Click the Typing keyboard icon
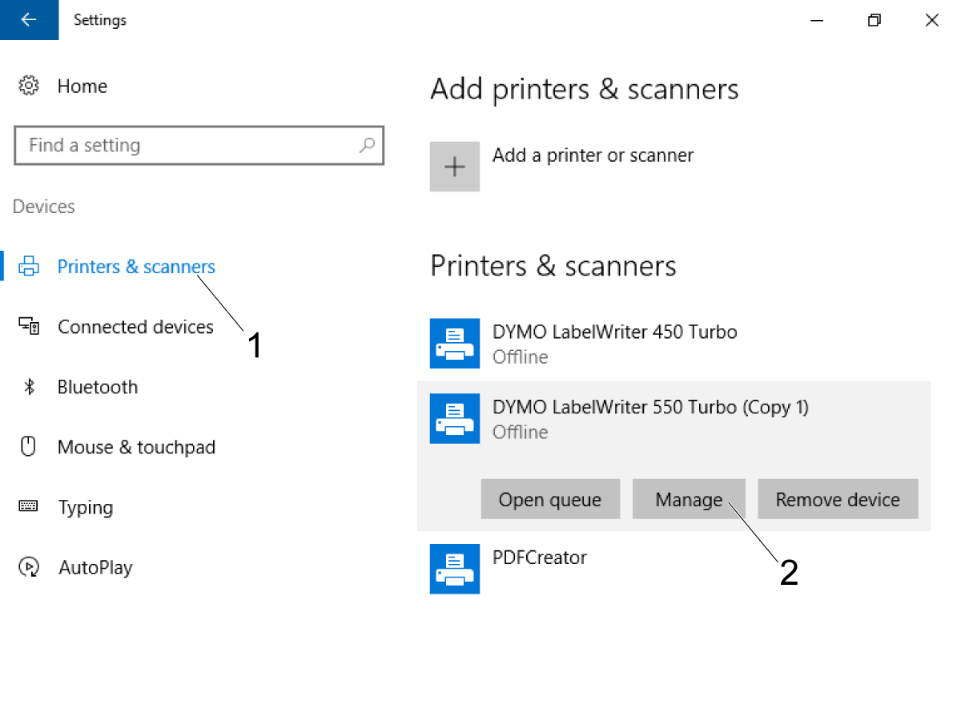Viewport: 961px width, 721px height. point(29,506)
